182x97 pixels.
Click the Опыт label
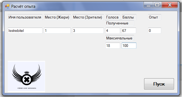point(155,17)
